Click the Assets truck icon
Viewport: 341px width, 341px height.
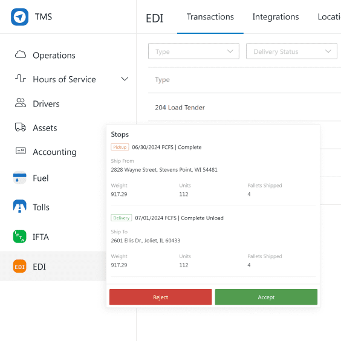(21, 127)
